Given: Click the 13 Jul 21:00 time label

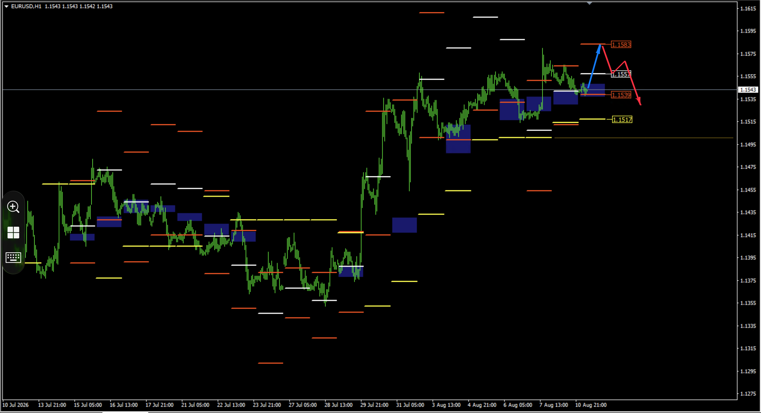Looking at the screenshot, I should pos(52,405).
